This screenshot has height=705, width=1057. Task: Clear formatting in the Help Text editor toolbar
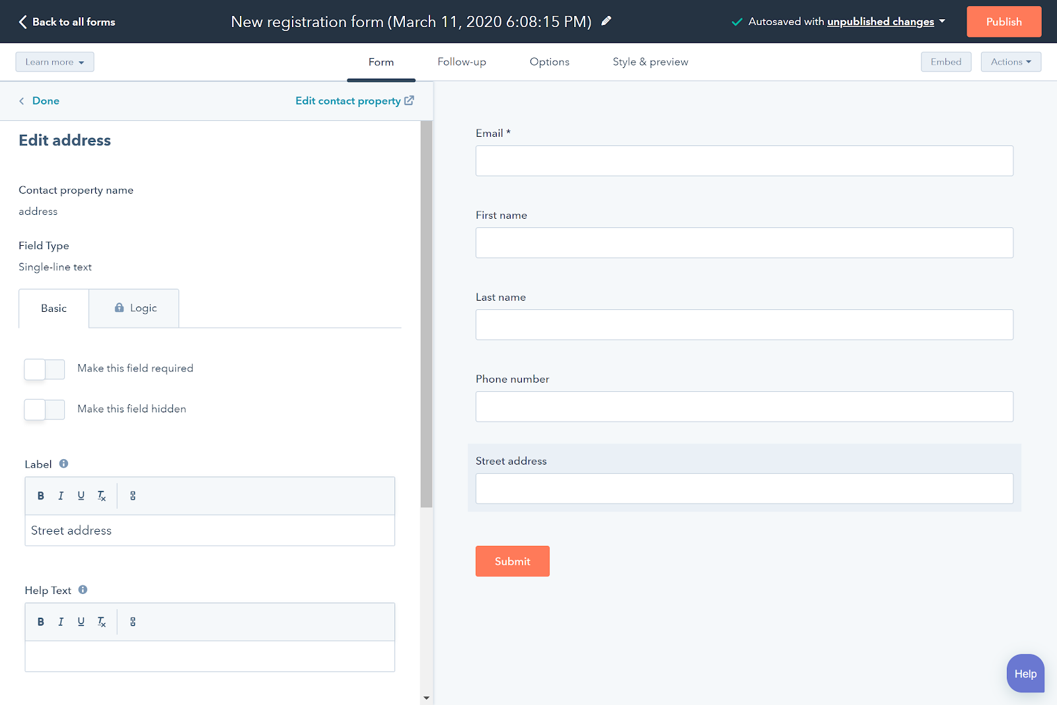(102, 622)
